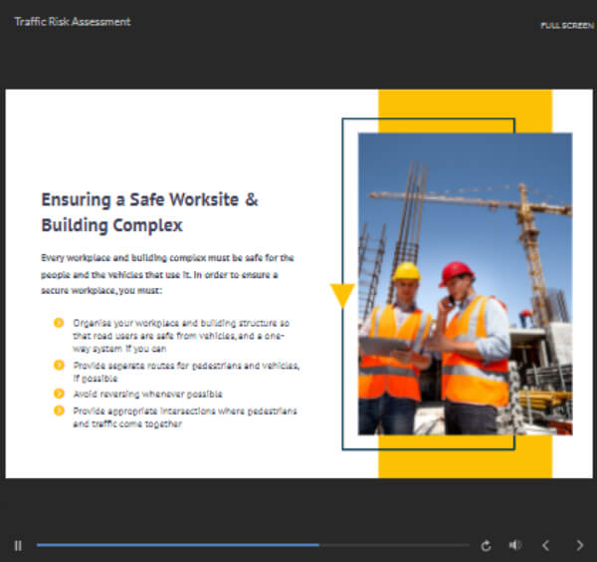Viewport: 597px width, 562px height.
Task: Click the intersections where pedestrians and traffic text
Action: tap(184, 417)
